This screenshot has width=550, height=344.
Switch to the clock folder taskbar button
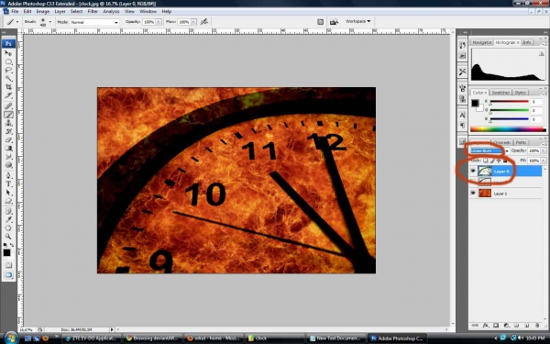coord(274,338)
